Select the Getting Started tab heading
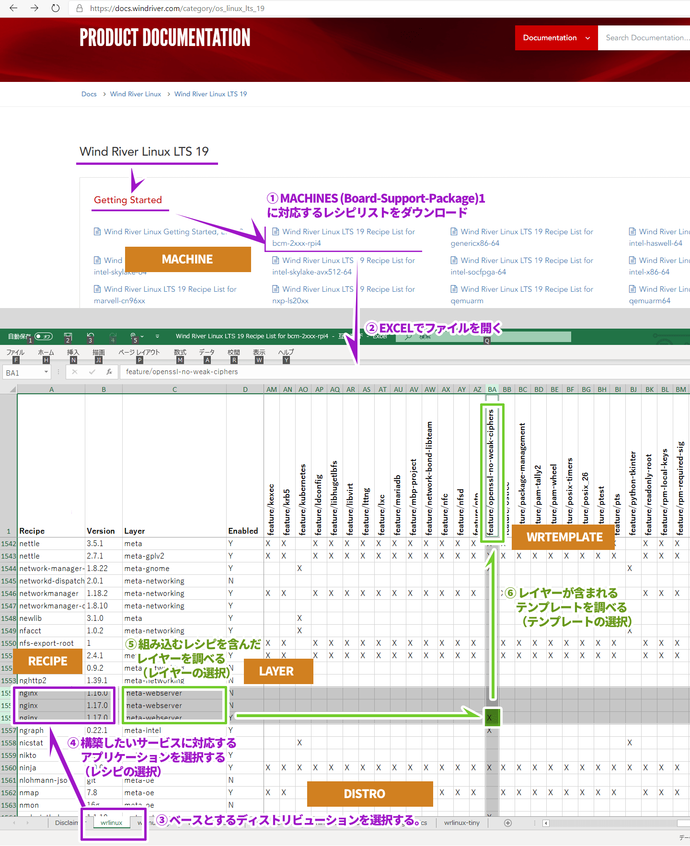Screen dimensions: 690x846 pos(128,200)
